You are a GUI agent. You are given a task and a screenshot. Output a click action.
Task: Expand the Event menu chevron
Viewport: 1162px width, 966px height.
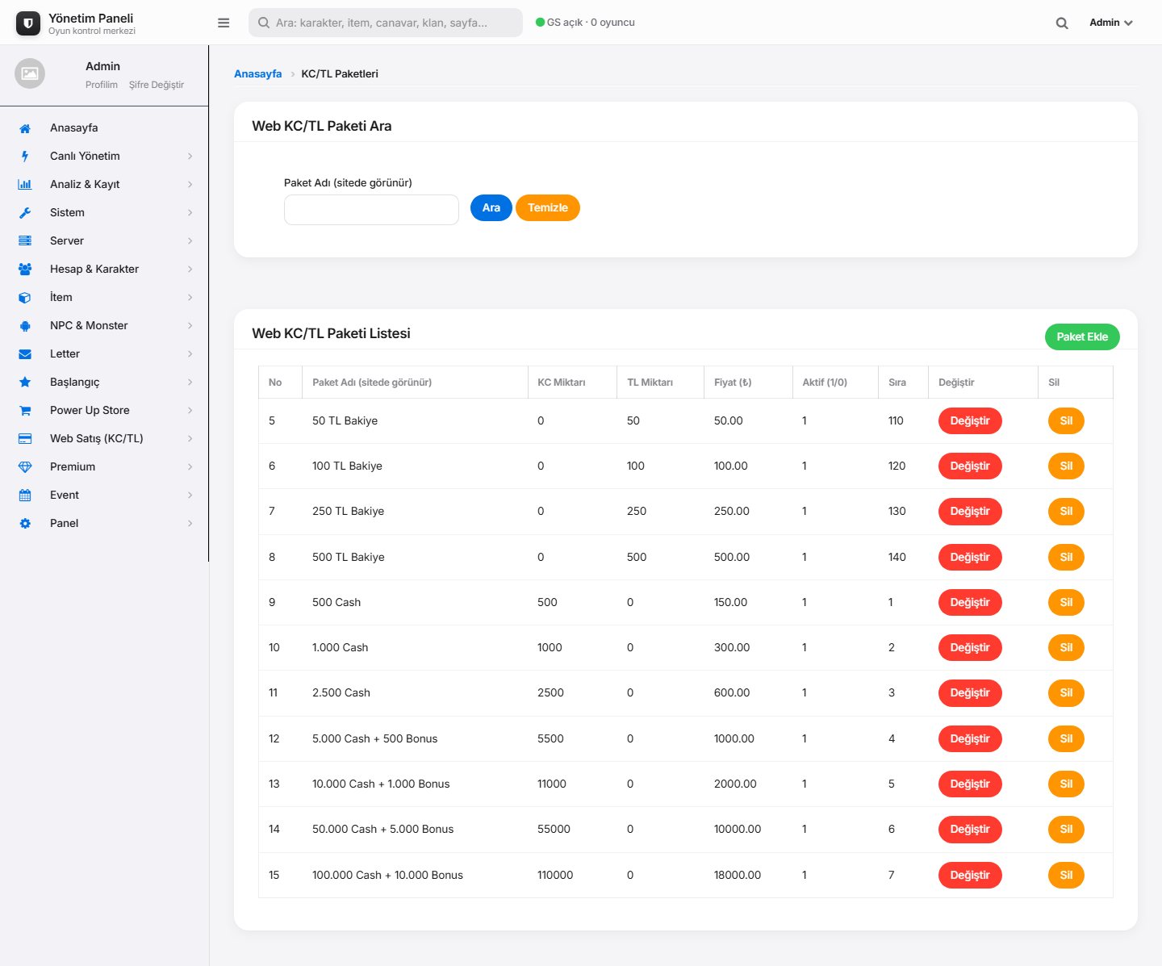[190, 496]
